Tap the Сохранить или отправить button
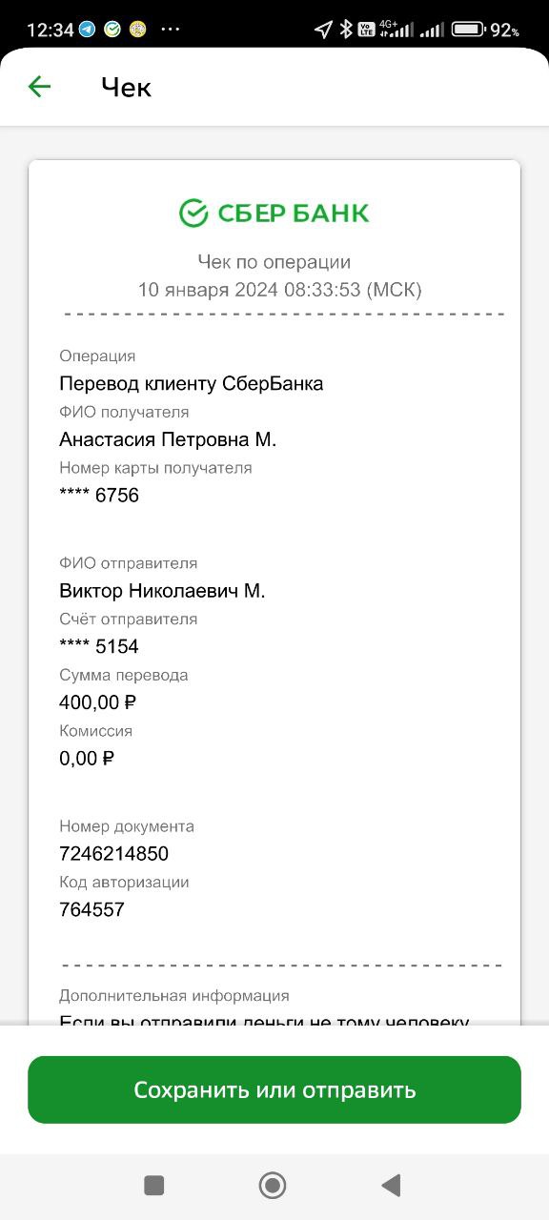Image resolution: width=549 pixels, height=1220 pixels. 274,1089
